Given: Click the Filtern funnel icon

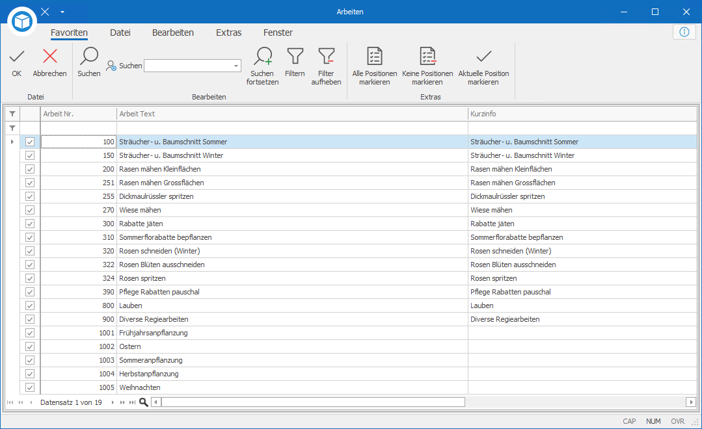Looking at the screenshot, I should tap(295, 57).
